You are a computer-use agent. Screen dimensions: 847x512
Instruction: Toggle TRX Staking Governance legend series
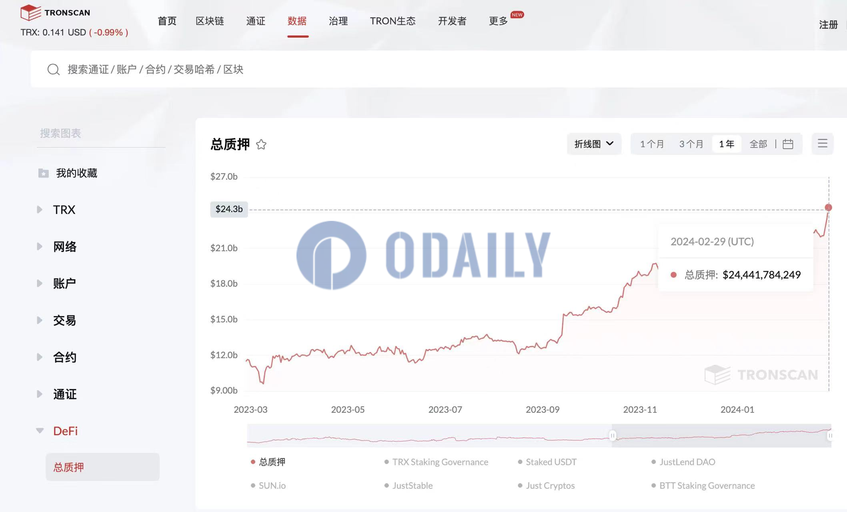pyautogui.click(x=436, y=462)
